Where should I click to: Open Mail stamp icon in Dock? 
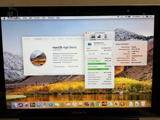pyautogui.click(x=45, y=104)
